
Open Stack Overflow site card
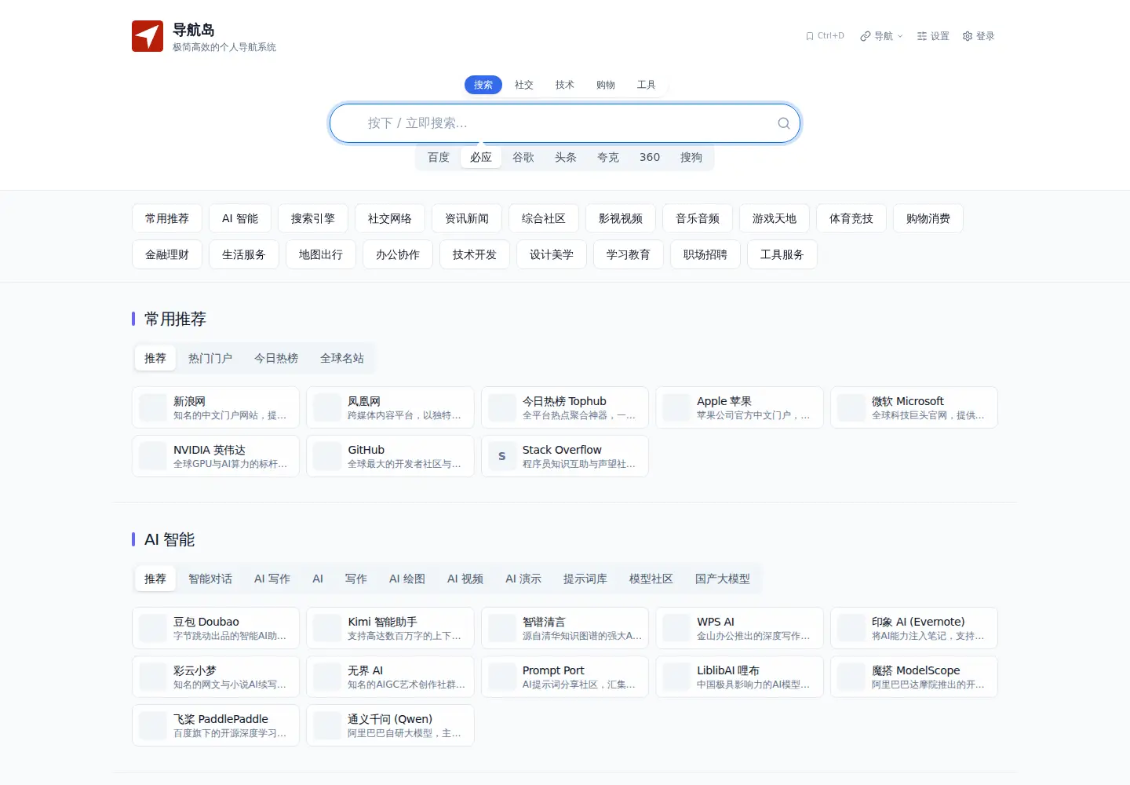(565, 456)
